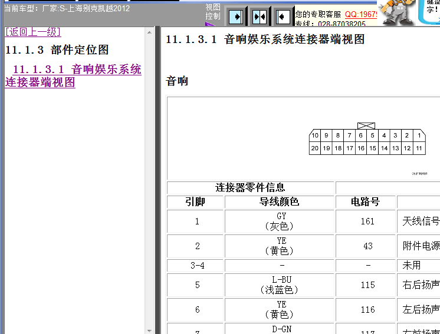440x334 pixels.
Task: Click pin 11 in connector diagram
Action: pyautogui.click(x=419, y=148)
